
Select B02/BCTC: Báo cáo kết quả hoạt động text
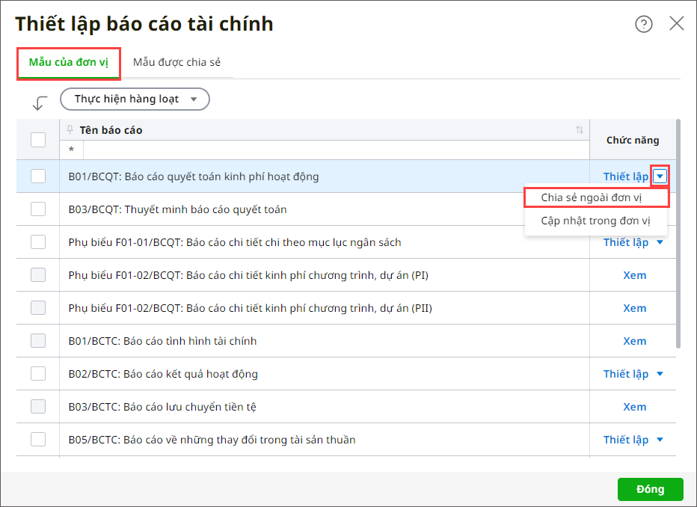pyautogui.click(x=163, y=374)
